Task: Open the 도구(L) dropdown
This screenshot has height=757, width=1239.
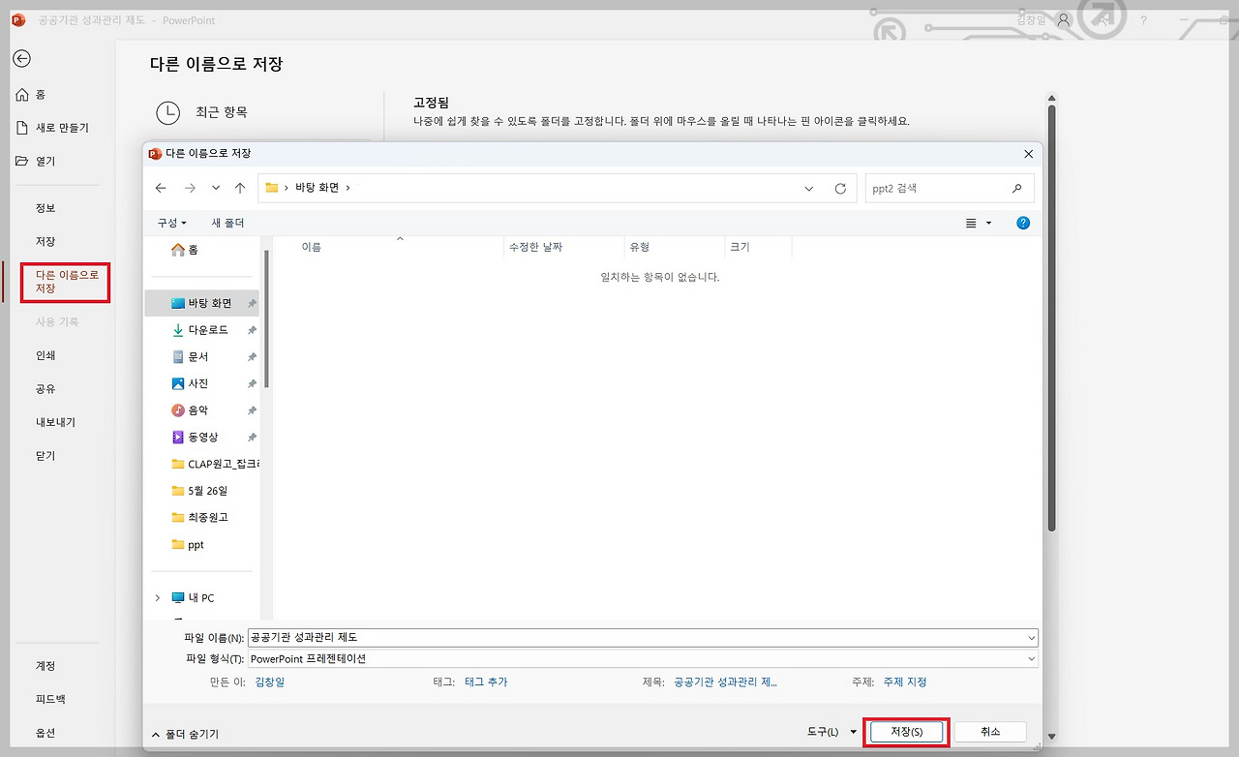Action: point(832,732)
